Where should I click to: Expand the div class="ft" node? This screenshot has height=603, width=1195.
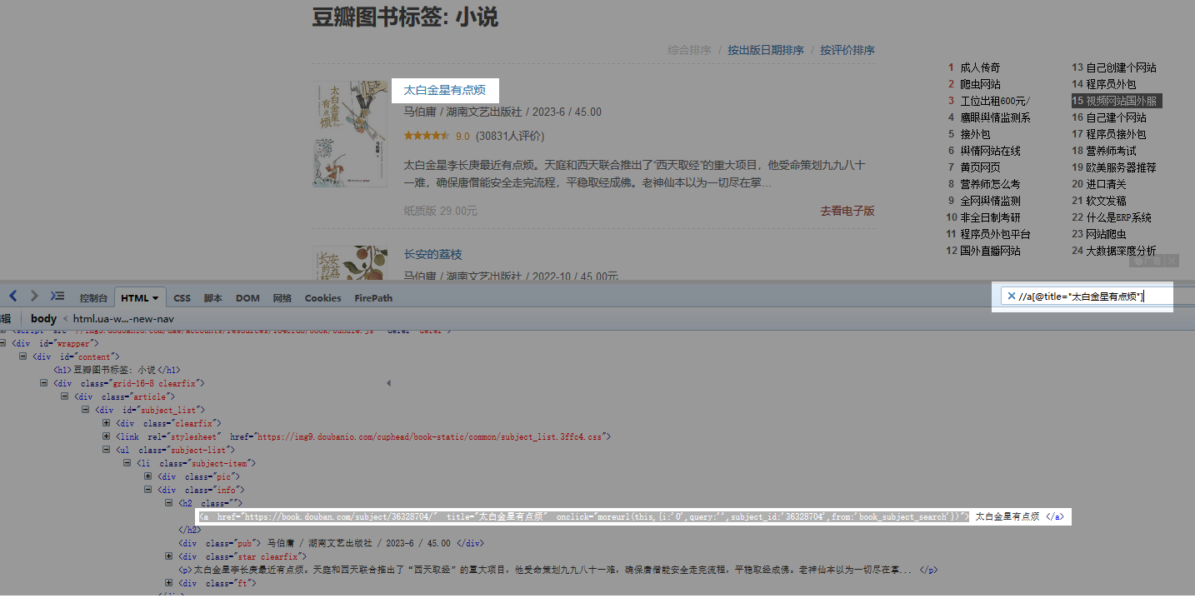click(x=169, y=583)
